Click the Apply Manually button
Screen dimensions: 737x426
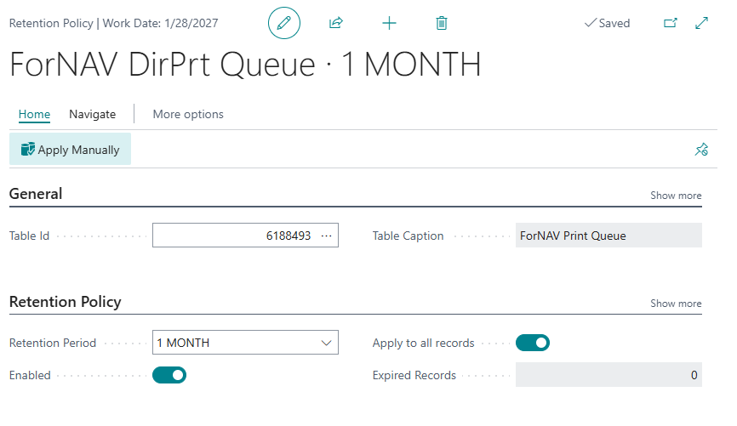pos(70,150)
